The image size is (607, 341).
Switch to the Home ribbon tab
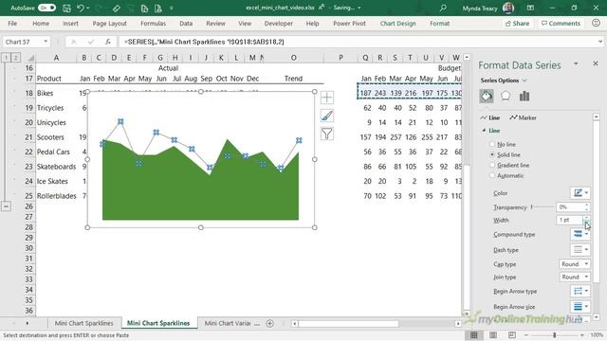pyautogui.click(x=41, y=23)
